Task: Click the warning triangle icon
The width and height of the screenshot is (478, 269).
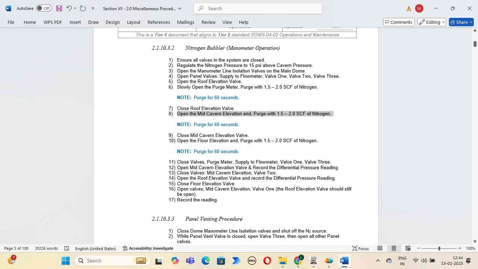Action: [x=409, y=8]
